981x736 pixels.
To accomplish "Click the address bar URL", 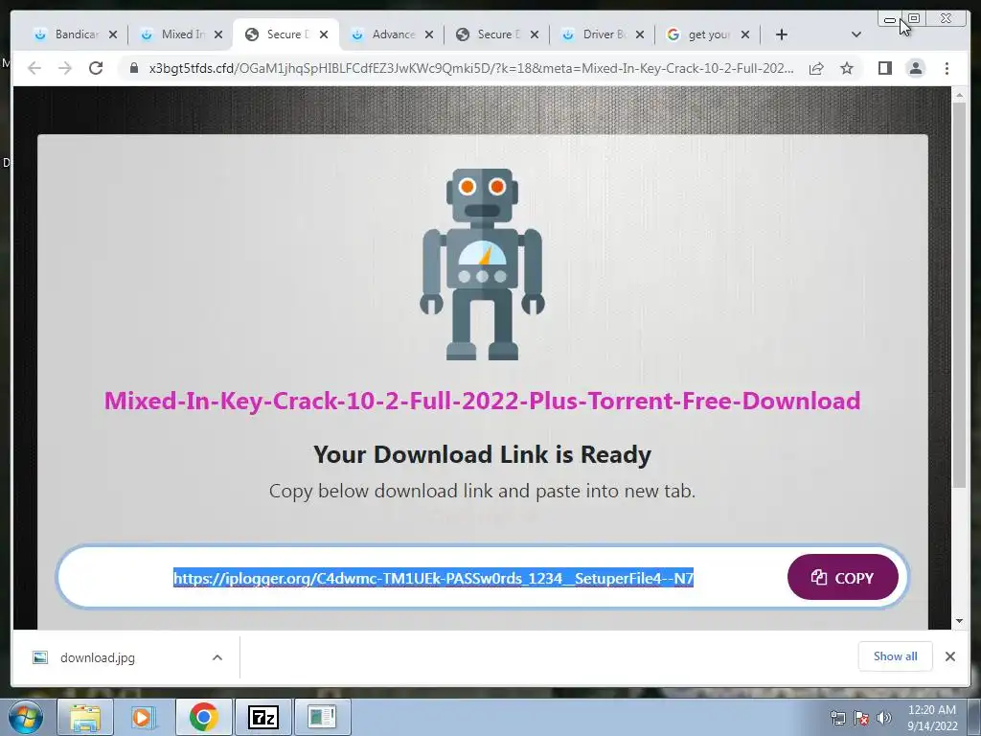I will coord(471,68).
